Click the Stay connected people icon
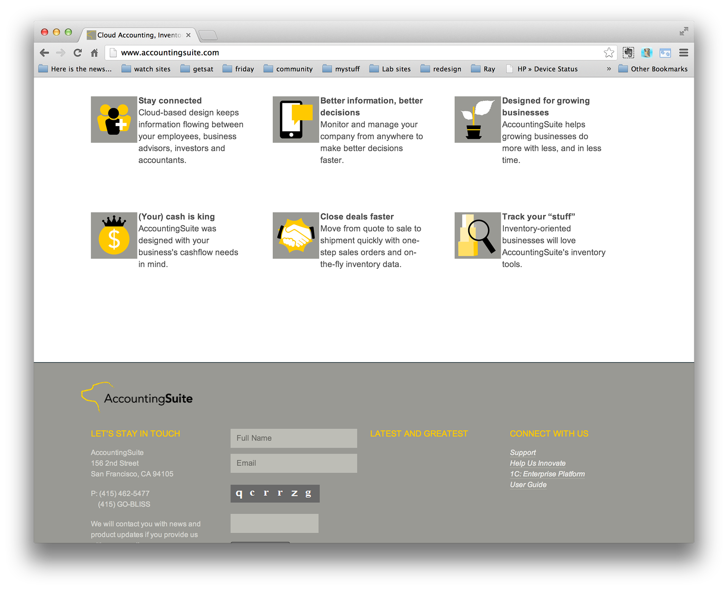This screenshot has height=590, width=728. click(x=114, y=120)
